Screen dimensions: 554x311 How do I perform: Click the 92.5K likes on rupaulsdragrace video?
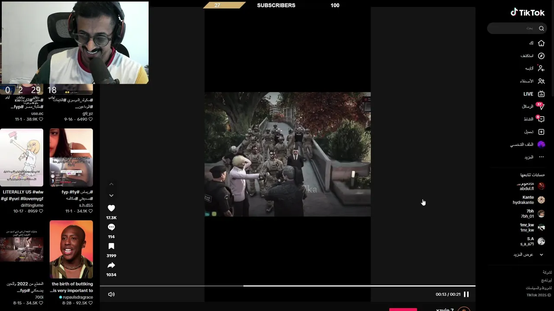pos(84,303)
